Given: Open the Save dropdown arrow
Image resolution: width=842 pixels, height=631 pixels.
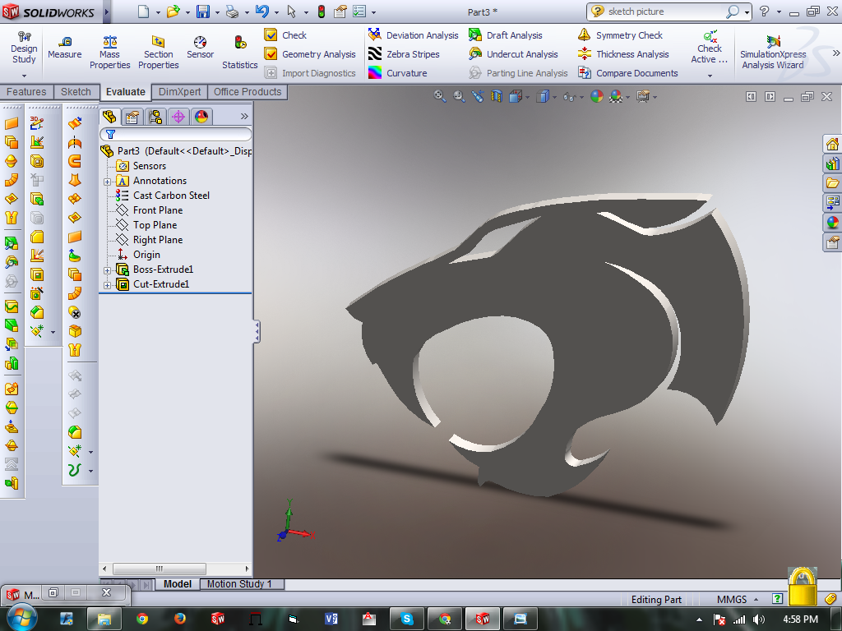Looking at the screenshot, I should 217,12.
